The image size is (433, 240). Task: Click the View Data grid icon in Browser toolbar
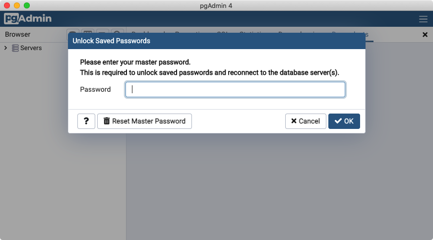[x=87, y=33]
